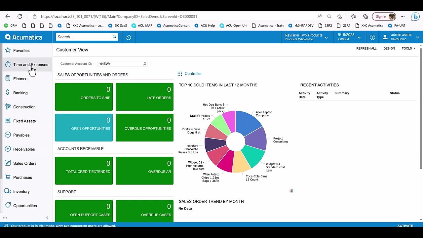423x238 pixels.
Task: Click the Acumatica logo
Action: point(24,37)
